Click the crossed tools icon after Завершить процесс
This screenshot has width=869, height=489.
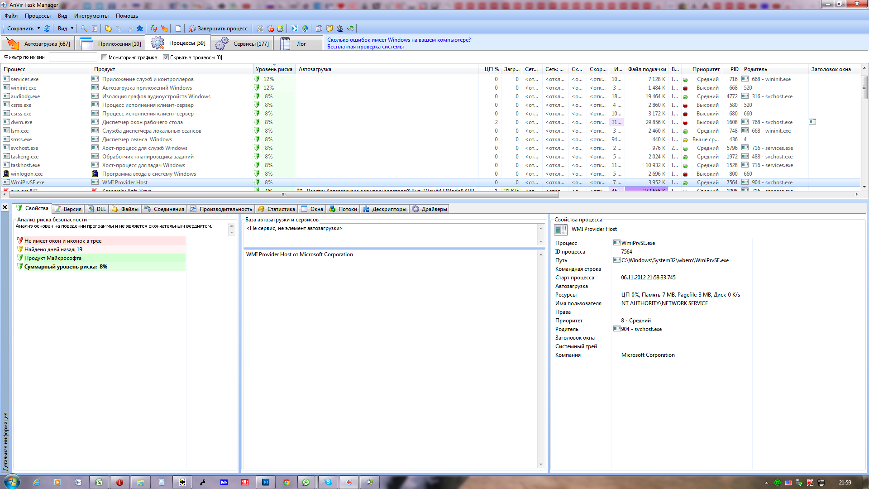(260, 29)
